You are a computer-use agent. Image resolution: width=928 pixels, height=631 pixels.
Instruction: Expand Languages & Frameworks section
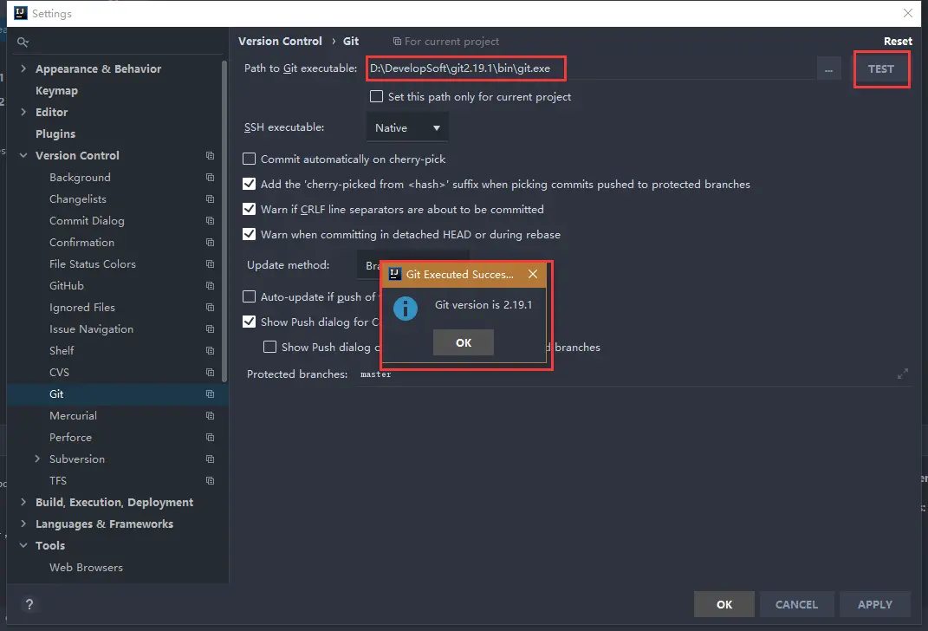(x=23, y=524)
